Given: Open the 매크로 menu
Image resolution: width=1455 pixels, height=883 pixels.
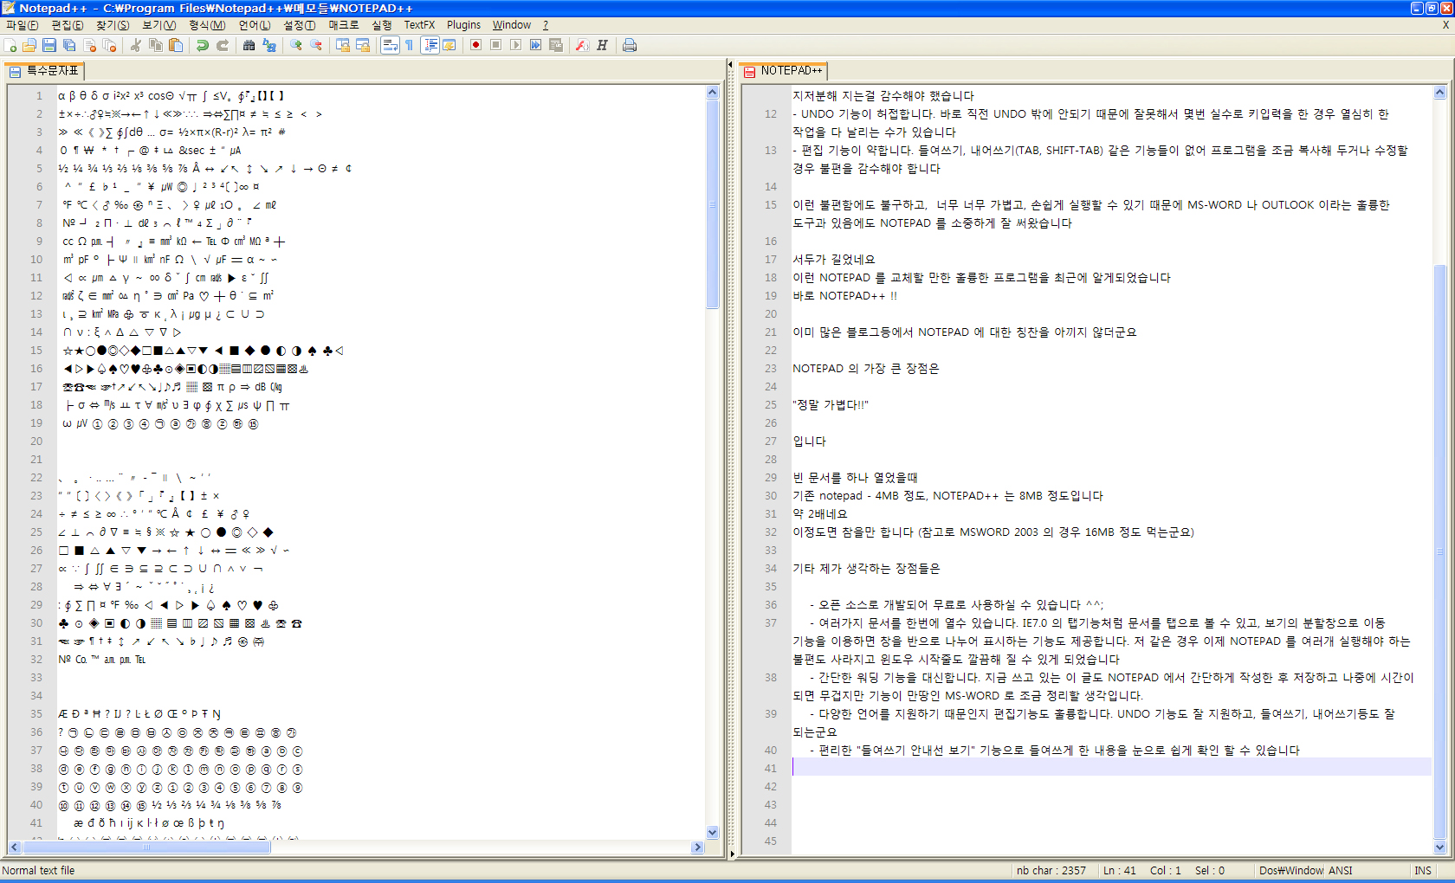Looking at the screenshot, I should pyautogui.click(x=344, y=25).
